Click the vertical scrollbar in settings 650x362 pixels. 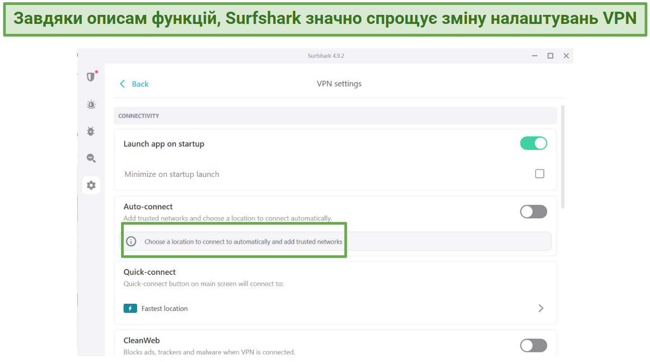tap(562, 157)
